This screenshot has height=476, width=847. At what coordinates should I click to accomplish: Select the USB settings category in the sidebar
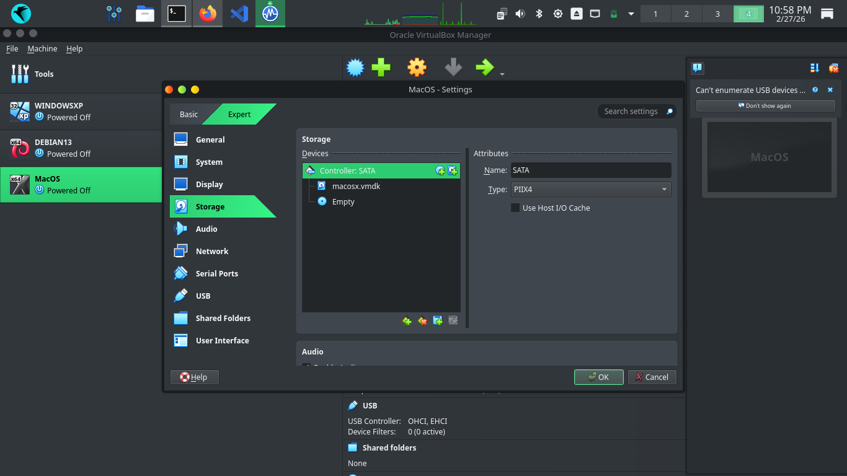[x=203, y=296]
